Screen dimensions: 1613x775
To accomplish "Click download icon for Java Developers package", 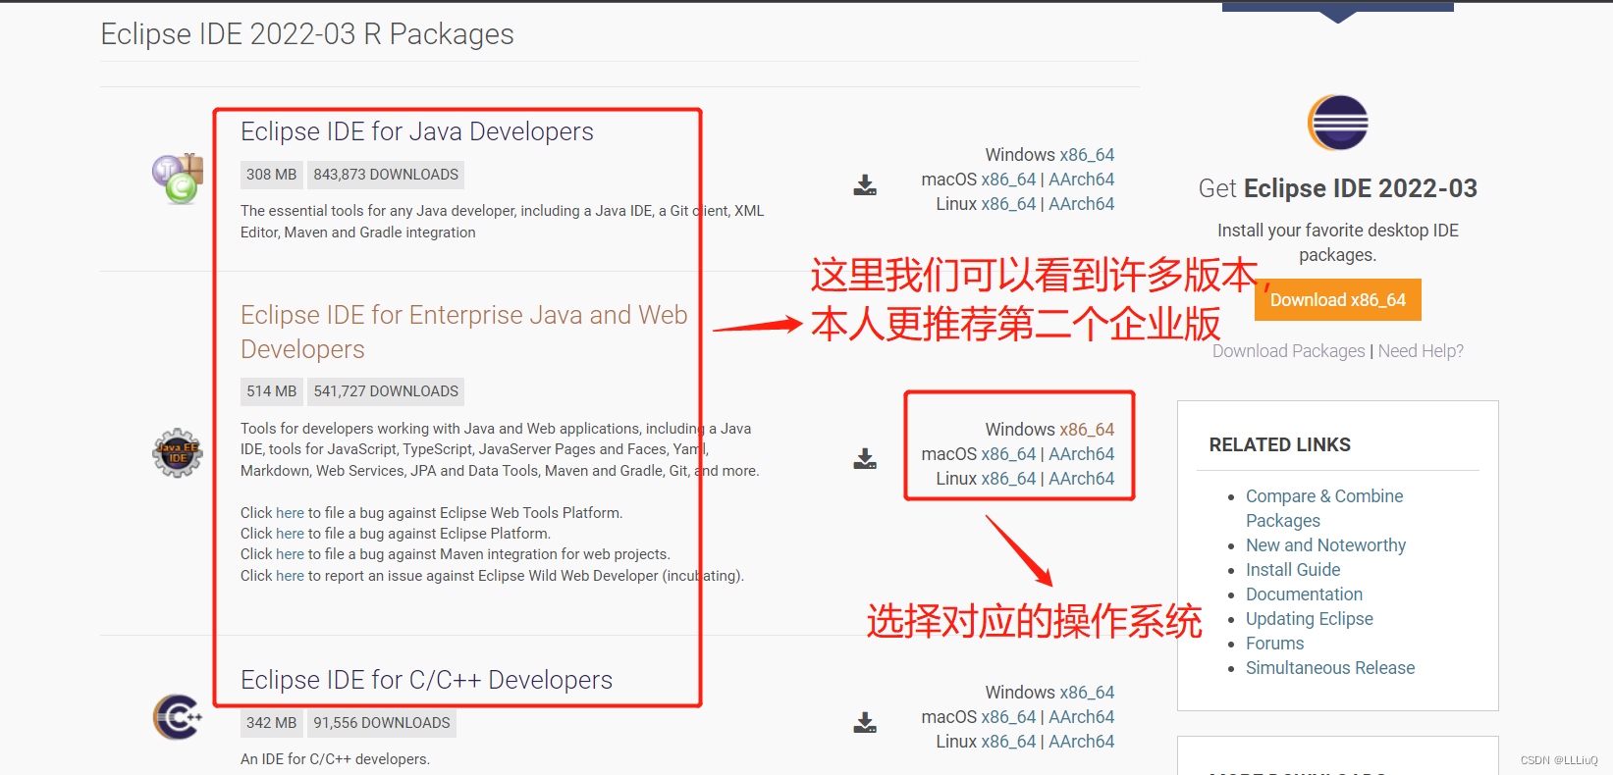I will [865, 184].
